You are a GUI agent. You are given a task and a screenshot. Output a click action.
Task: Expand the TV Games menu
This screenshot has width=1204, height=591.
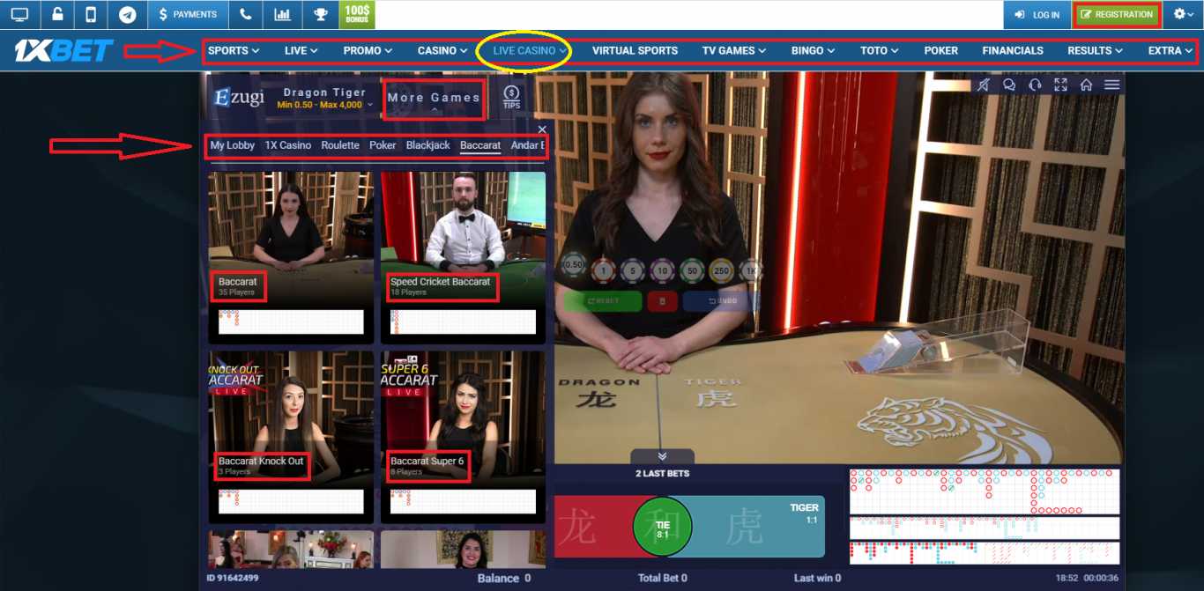tap(734, 50)
